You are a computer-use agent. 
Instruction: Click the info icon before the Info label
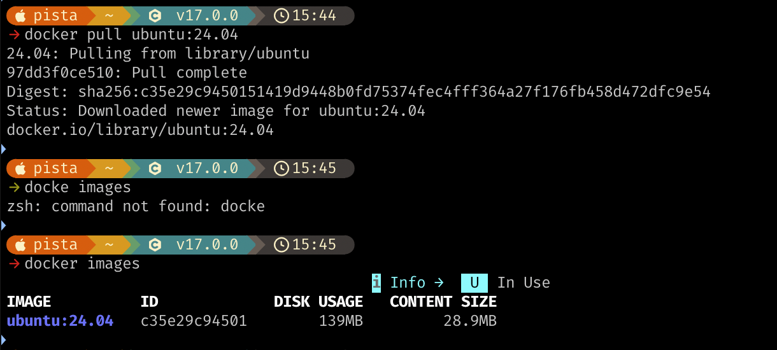376,283
